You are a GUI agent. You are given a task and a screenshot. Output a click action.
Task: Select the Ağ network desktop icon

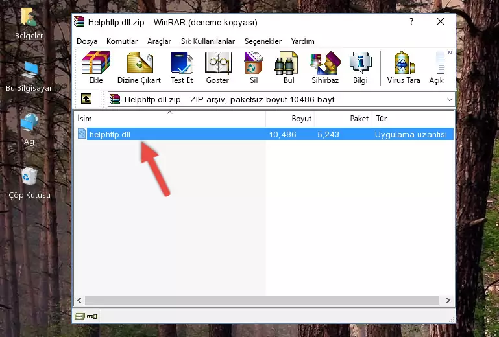[29, 130]
